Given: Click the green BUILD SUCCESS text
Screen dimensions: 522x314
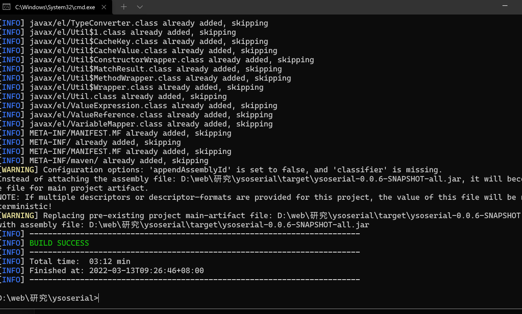Looking at the screenshot, I should pos(59,243).
